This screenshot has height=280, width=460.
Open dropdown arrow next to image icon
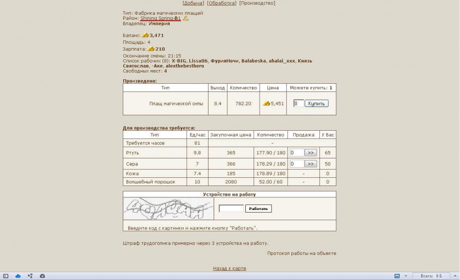click(406, 276)
